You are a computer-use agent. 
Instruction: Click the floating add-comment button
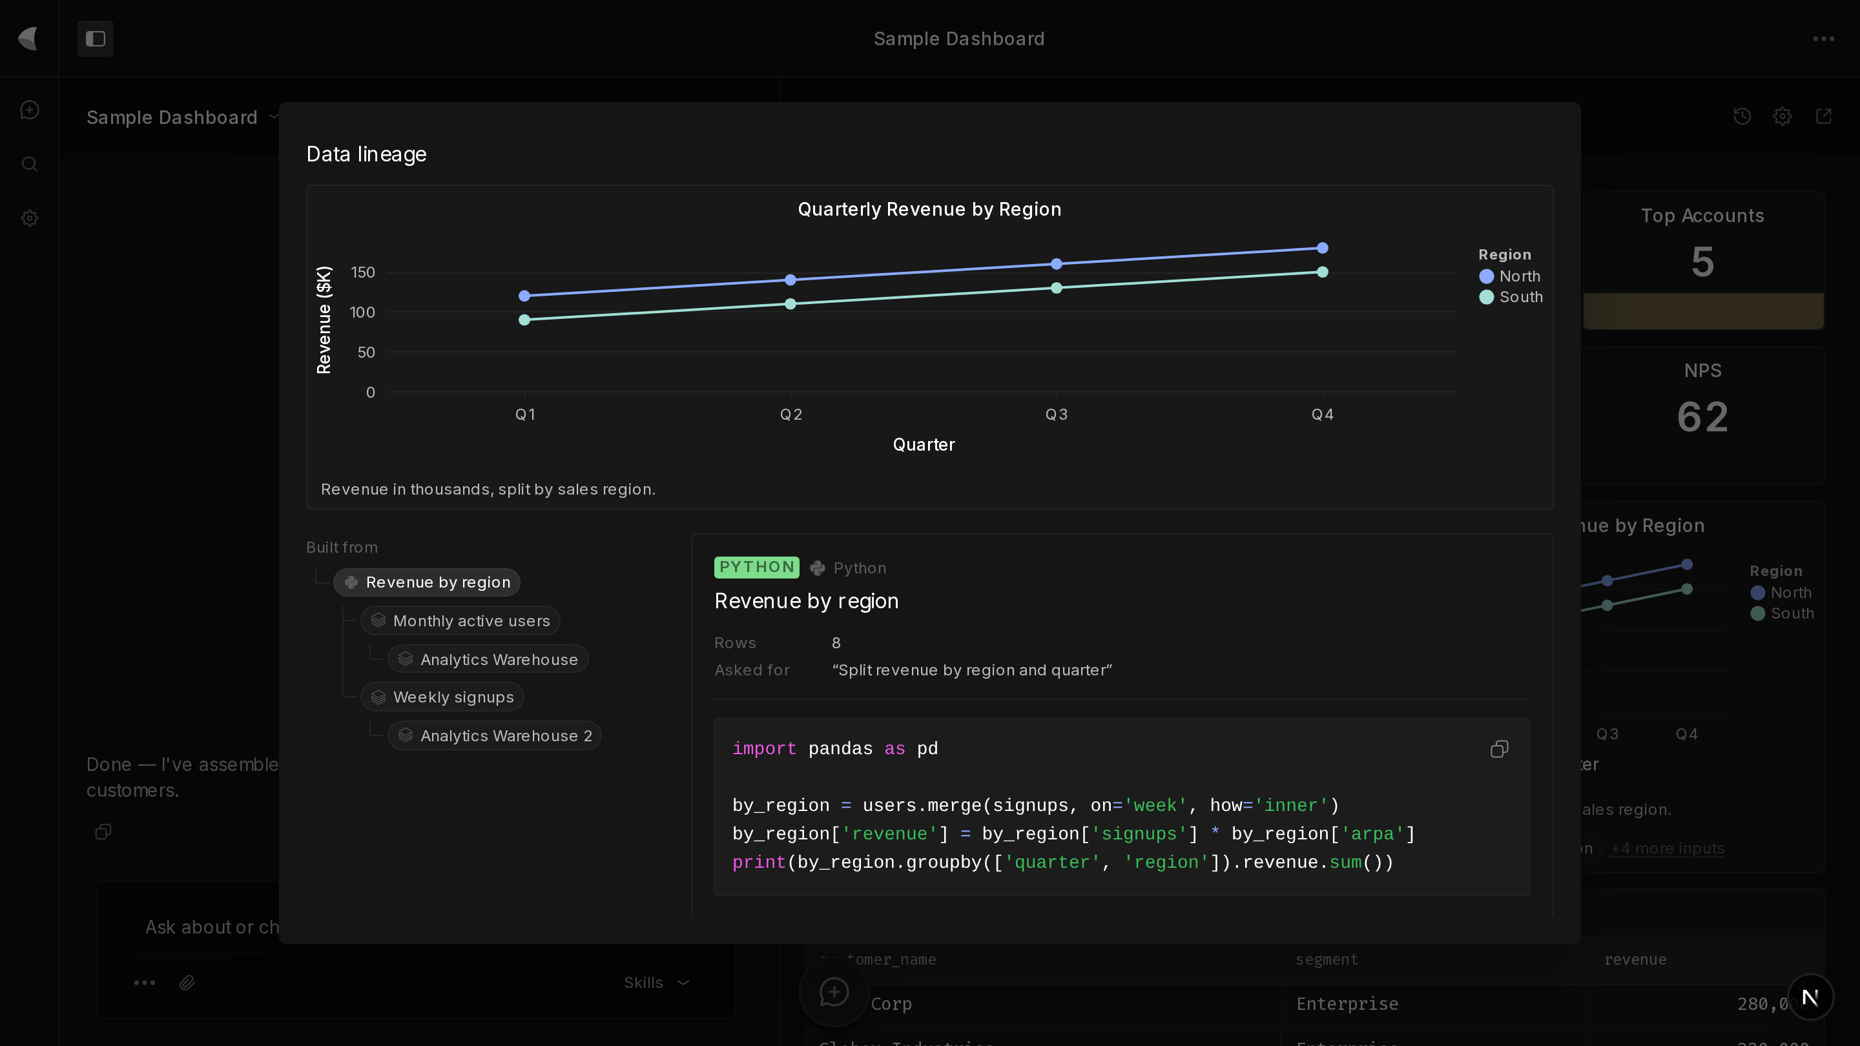coord(834,992)
